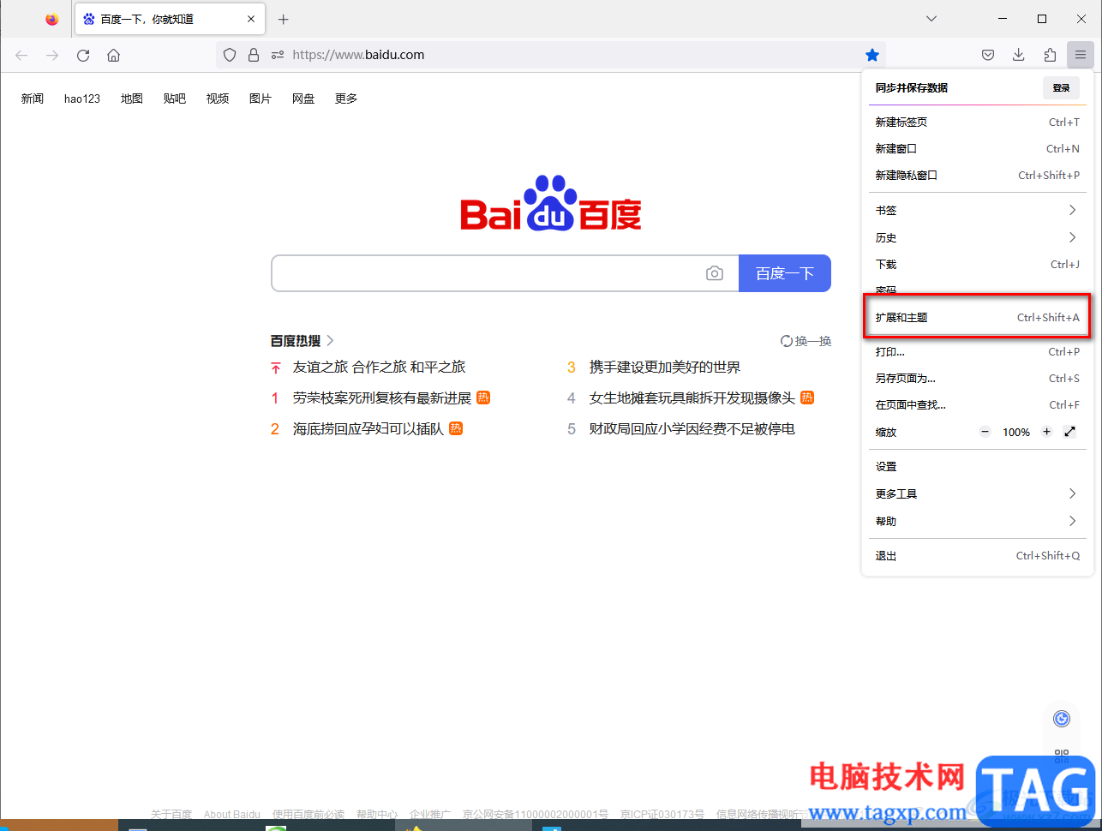Viewport: 1102px width, 831px height.
Task: Click the 登录 button in the menu
Action: [1062, 87]
